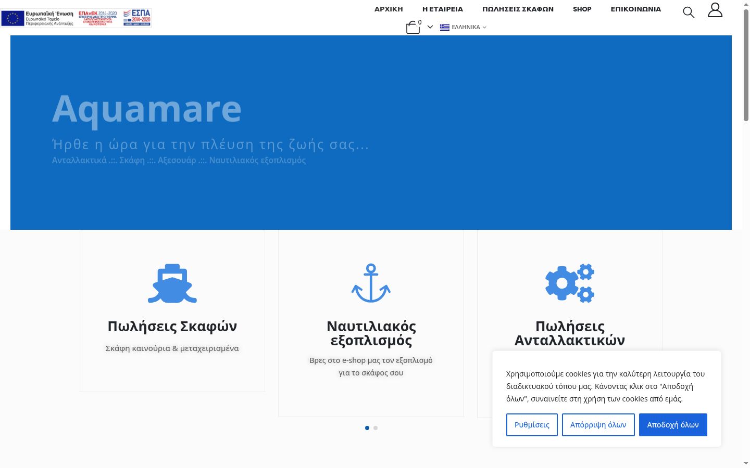Open the ΠΩΛΗΣΕΙΣ ΣΚΑΦΩΝ menu item

pos(518,9)
